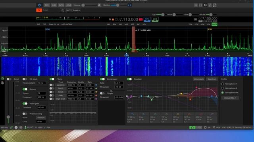Screen dimensions: 254x142
Task: Click the orange lock icon near frequency display
Action: [113, 19]
